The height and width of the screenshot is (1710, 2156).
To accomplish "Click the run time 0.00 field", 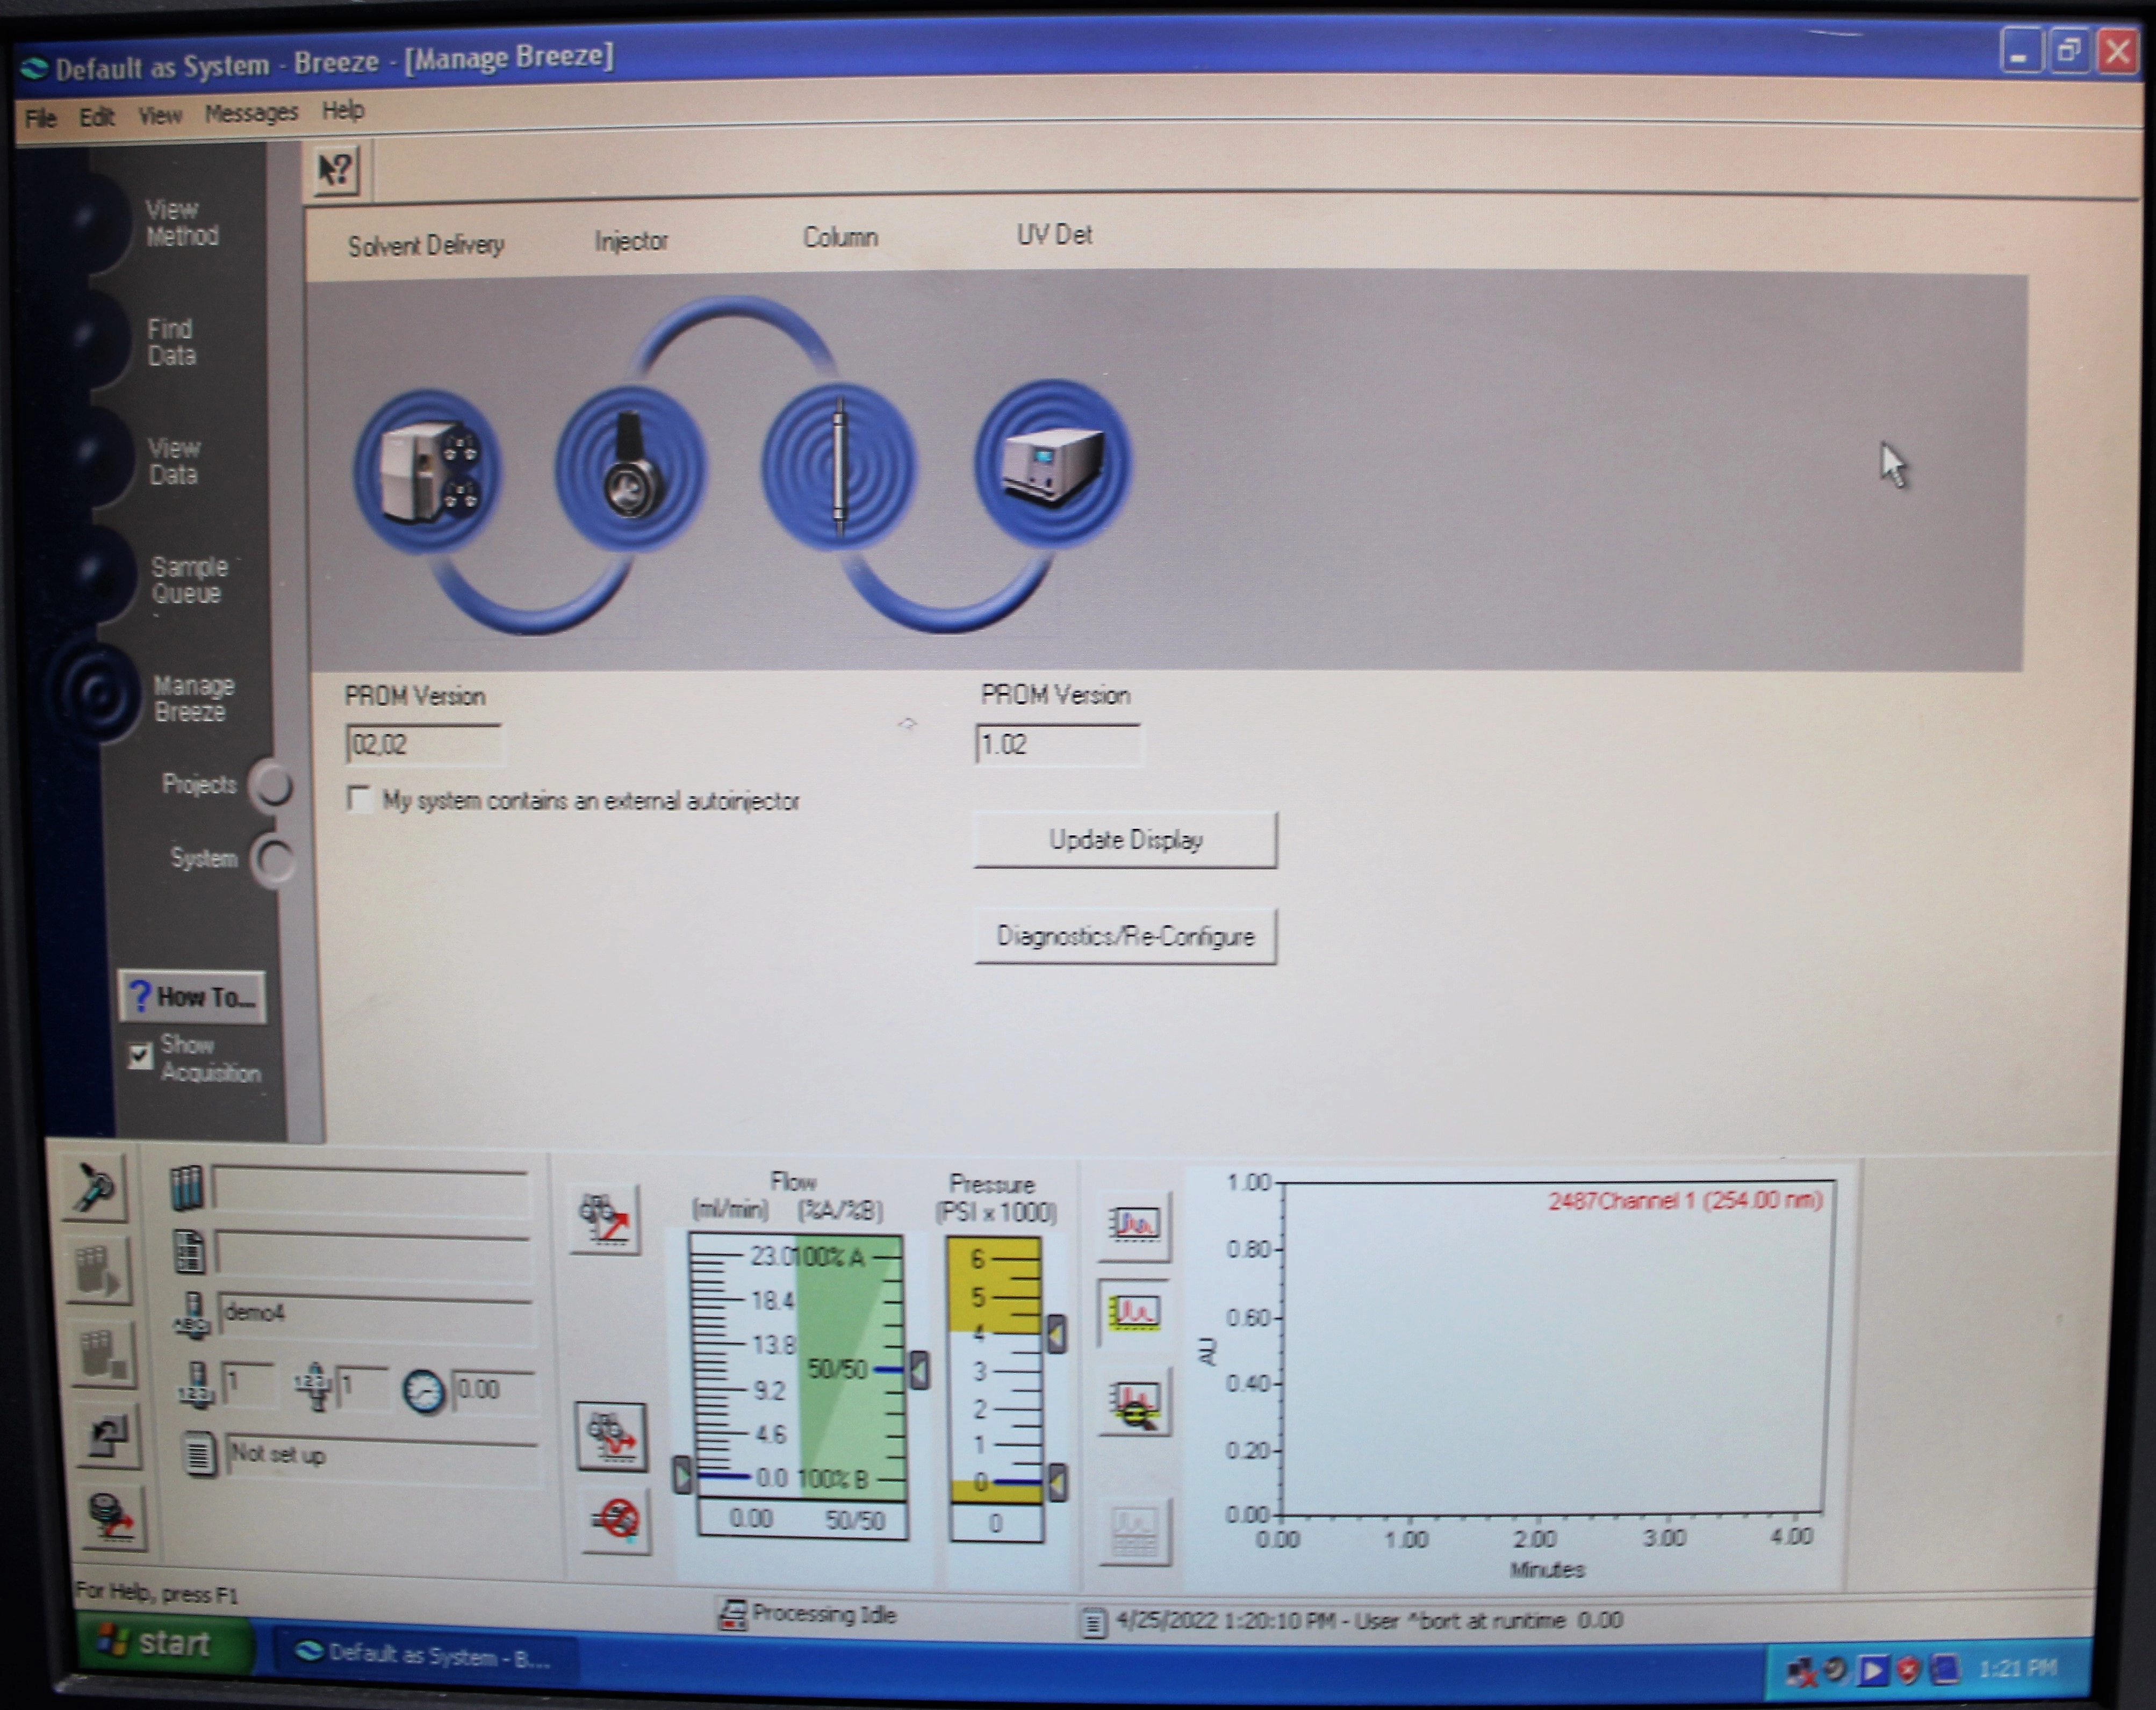I will pyautogui.click(x=494, y=1390).
